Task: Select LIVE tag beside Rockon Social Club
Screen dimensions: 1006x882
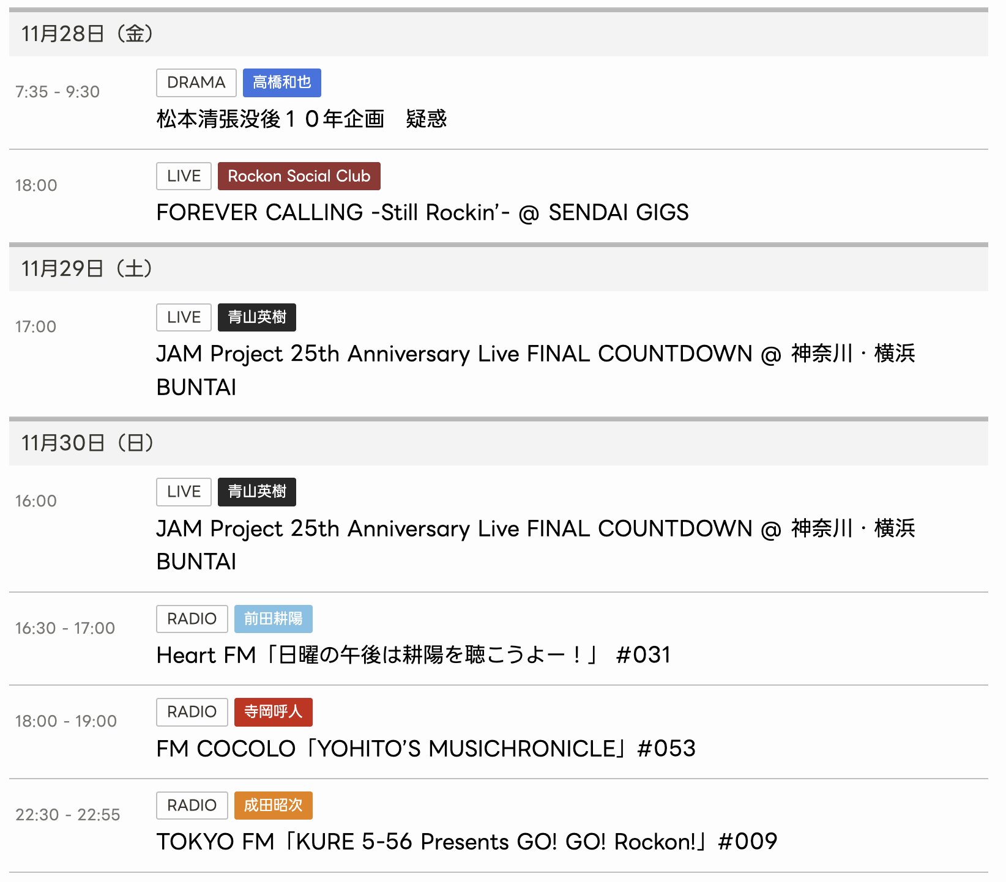Action: tap(184, 176)
